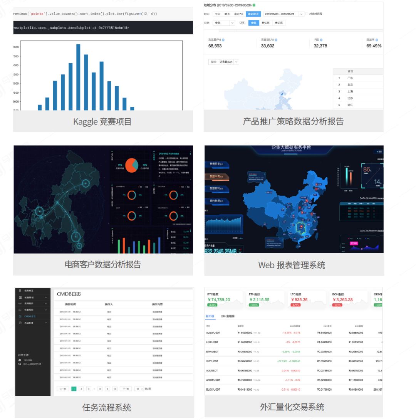Click the info icon beside IP数
Screen dimensions: 416x420
321,40
